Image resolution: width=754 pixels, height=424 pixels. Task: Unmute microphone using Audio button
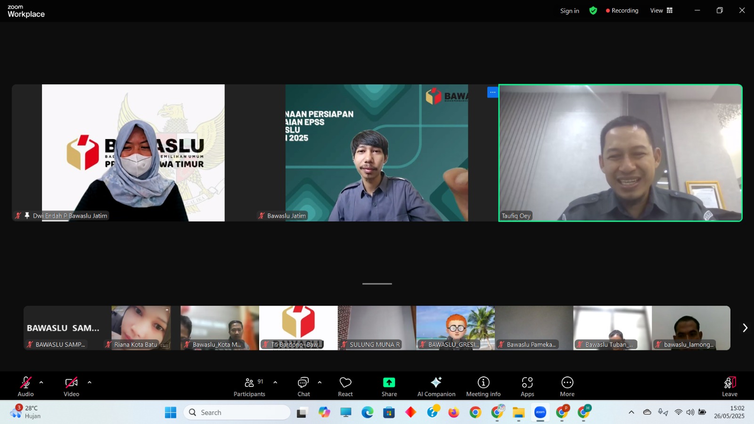pos(25,387)
